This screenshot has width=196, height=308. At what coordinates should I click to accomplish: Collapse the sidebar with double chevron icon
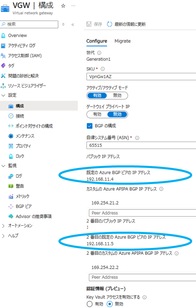[73, 25]
